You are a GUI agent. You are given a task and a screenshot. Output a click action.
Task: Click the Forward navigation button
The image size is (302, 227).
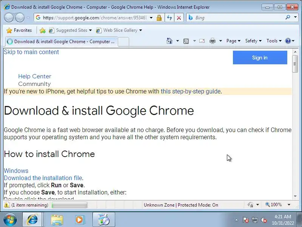coord(20,17)
